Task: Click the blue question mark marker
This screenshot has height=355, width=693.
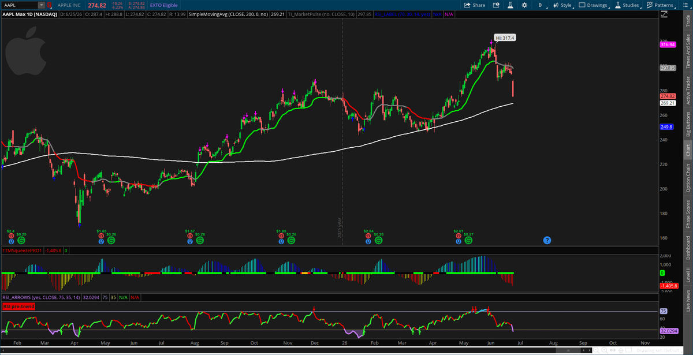Action: (x=547, y=240)
